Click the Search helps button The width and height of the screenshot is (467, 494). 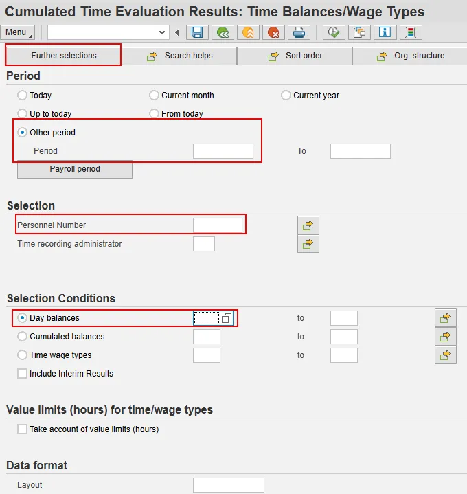click(179, 56)
